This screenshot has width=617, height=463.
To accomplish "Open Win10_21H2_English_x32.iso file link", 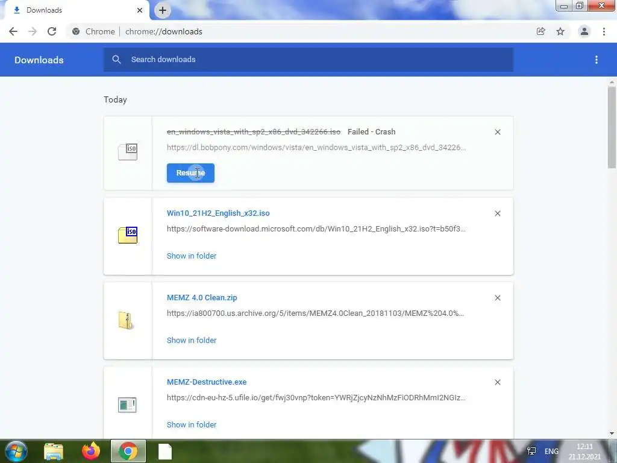I will coord(218,213).
